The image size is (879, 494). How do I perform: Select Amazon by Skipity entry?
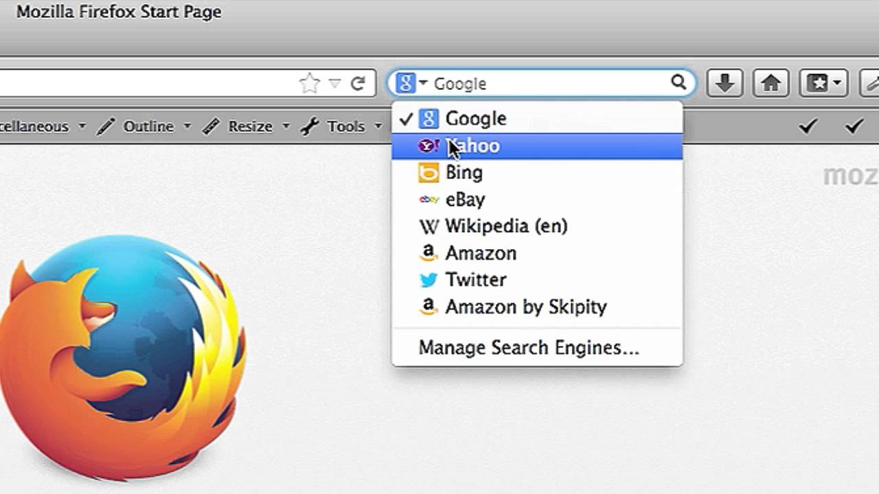(x=537, y=307)
